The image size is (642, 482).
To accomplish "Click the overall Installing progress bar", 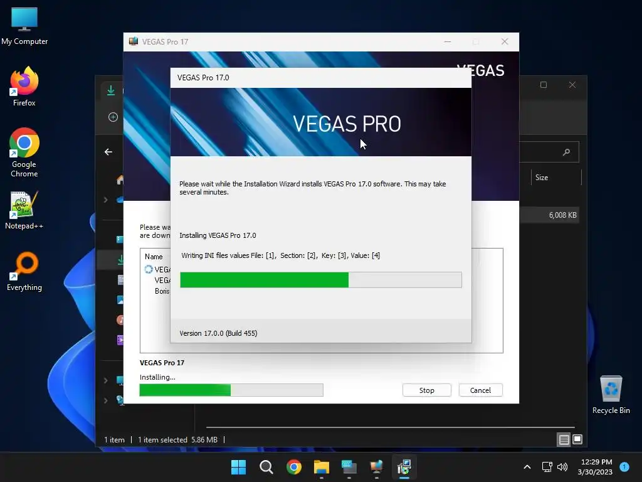I will pos(231,390).
